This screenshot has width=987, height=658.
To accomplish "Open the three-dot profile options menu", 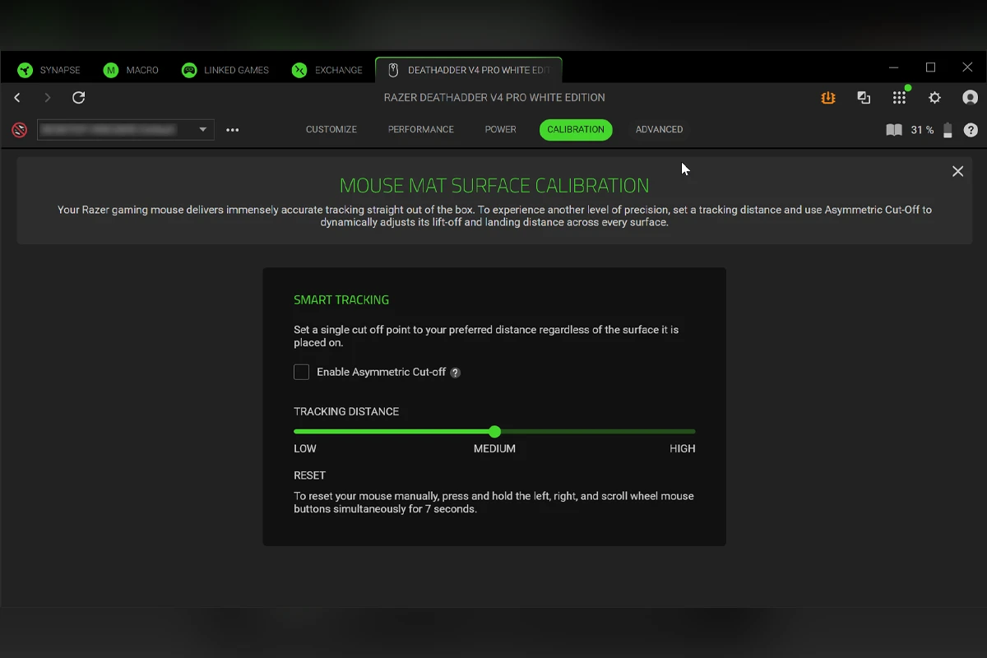I will click(x=233, y=130).
